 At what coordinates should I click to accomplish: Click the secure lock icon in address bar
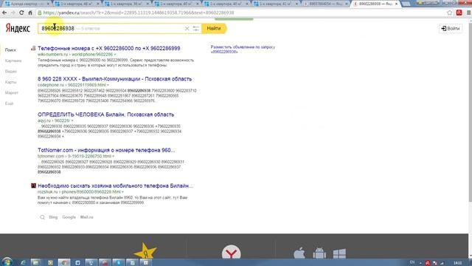point(39,13)
